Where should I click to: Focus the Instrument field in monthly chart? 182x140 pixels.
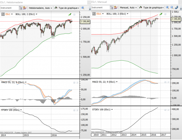click(x=100, y=8)
